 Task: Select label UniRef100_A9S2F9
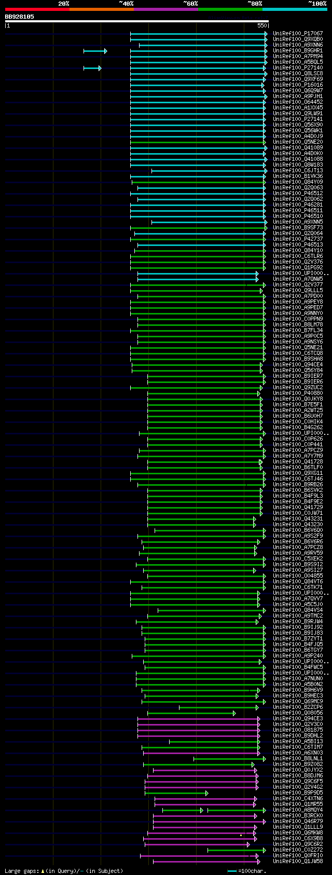click(298, 536)
